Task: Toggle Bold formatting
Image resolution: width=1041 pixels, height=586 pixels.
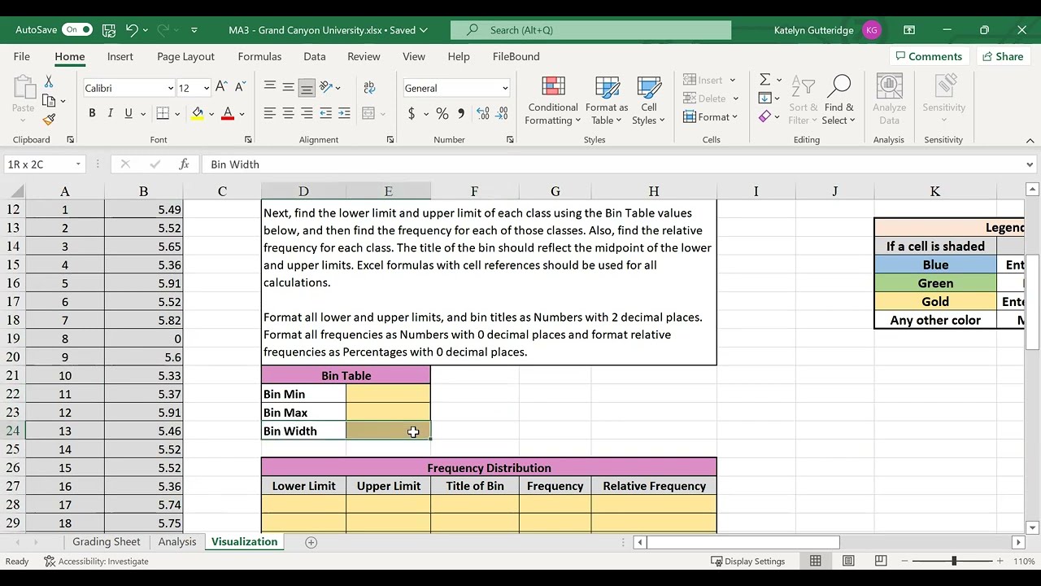Action: (92, 114)
